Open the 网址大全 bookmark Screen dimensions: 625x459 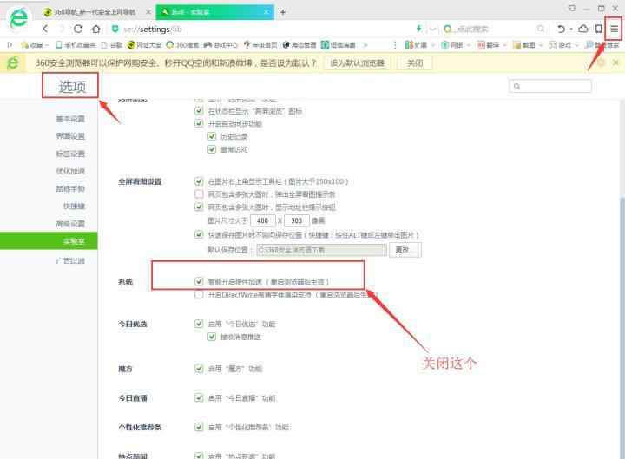point(144,45)
